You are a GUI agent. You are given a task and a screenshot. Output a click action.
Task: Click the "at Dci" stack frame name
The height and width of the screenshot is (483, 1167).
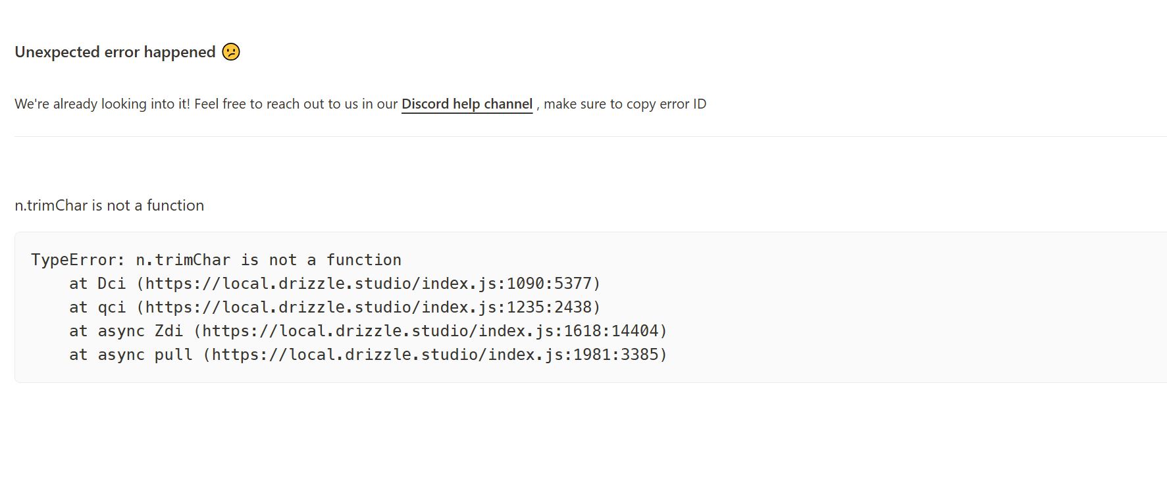pos(97,284)
